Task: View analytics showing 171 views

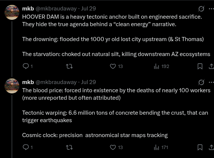Action: [x=161, y=148]
